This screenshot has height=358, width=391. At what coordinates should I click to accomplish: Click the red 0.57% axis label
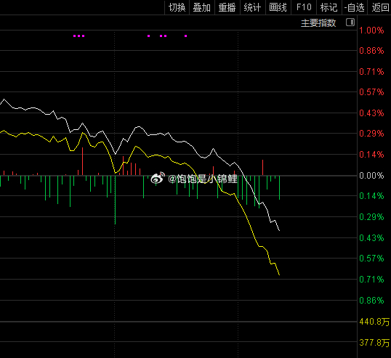point(371,92)
